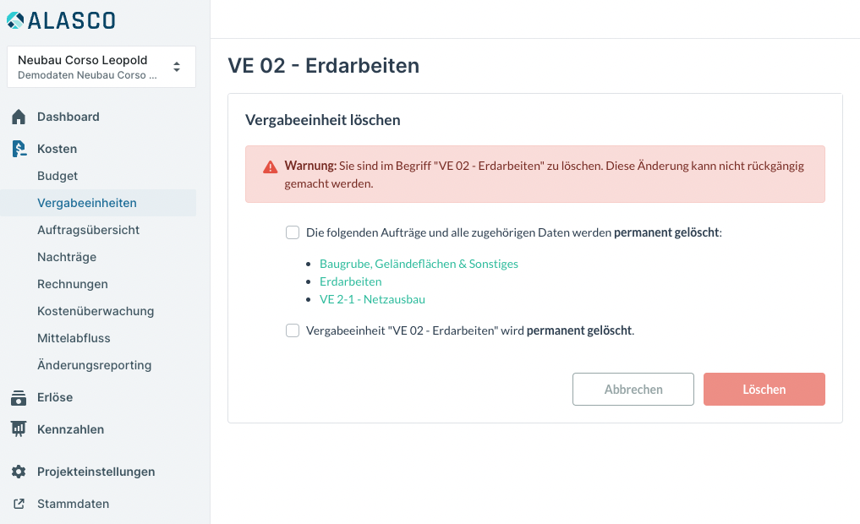Open the Erdarbeiten contract link
Screen dimensions: 860x524
pyautogui.click(x=350, y=281)
